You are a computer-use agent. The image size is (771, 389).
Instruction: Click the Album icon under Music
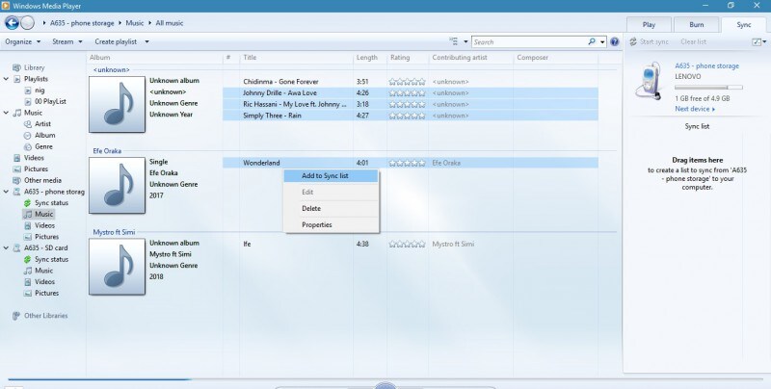pos(28,136)
